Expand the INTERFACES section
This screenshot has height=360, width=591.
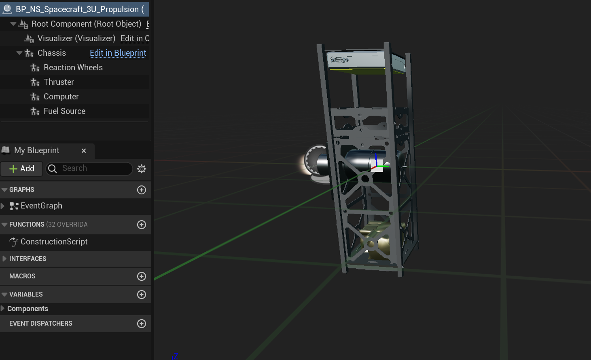tap(4, 259)
